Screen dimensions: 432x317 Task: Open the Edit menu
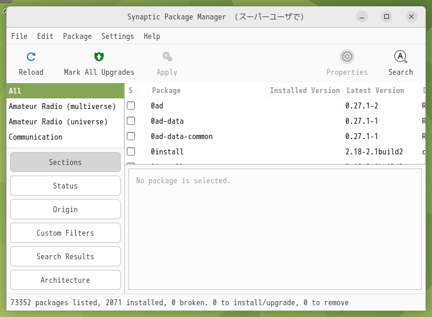click(x=45, y=36)
